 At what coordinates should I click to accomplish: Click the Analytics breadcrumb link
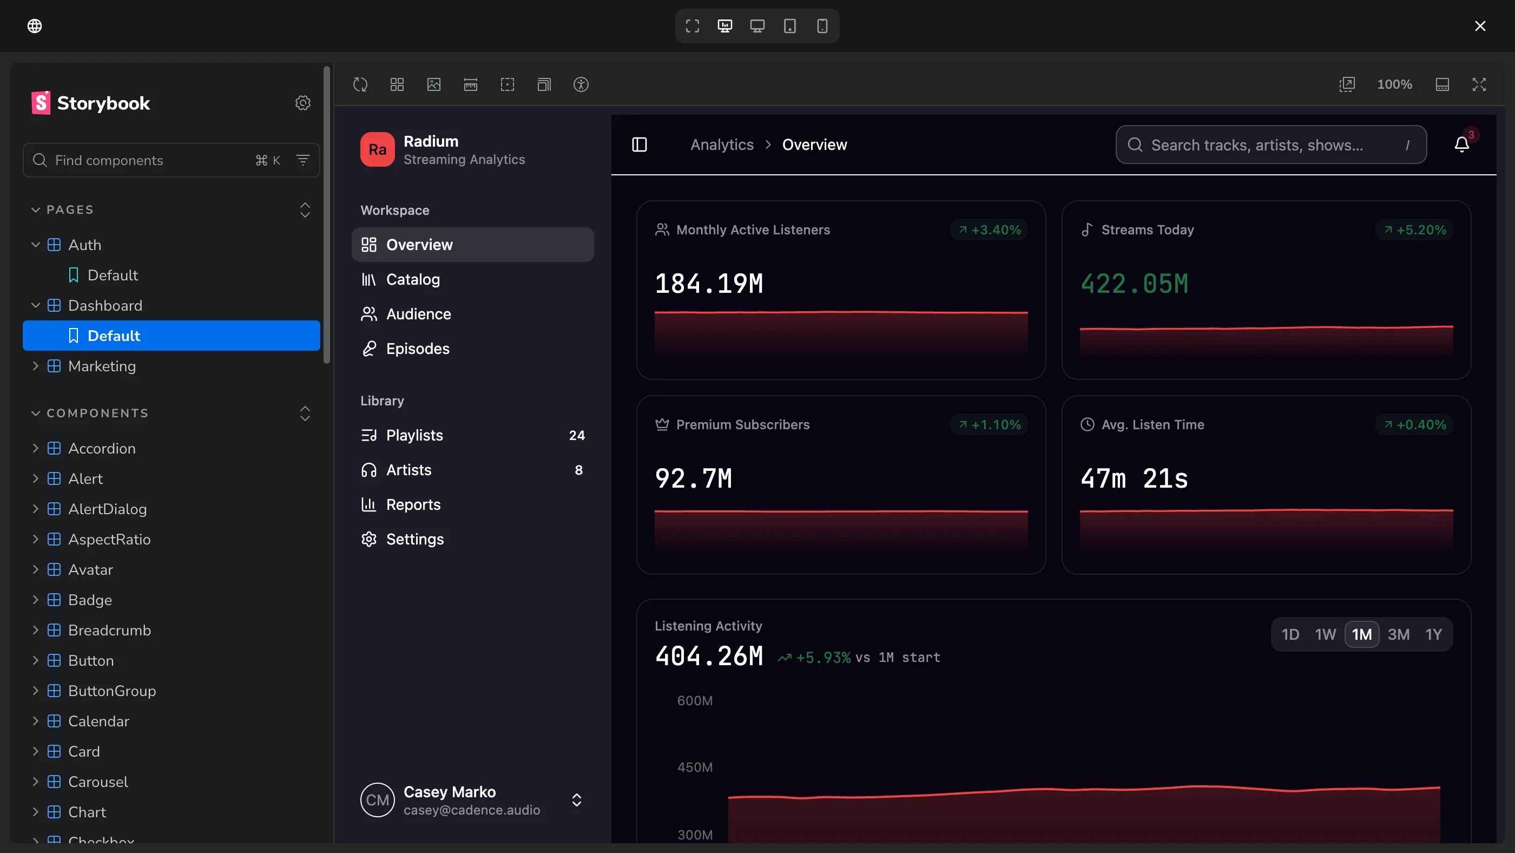[x=722, y=145]
